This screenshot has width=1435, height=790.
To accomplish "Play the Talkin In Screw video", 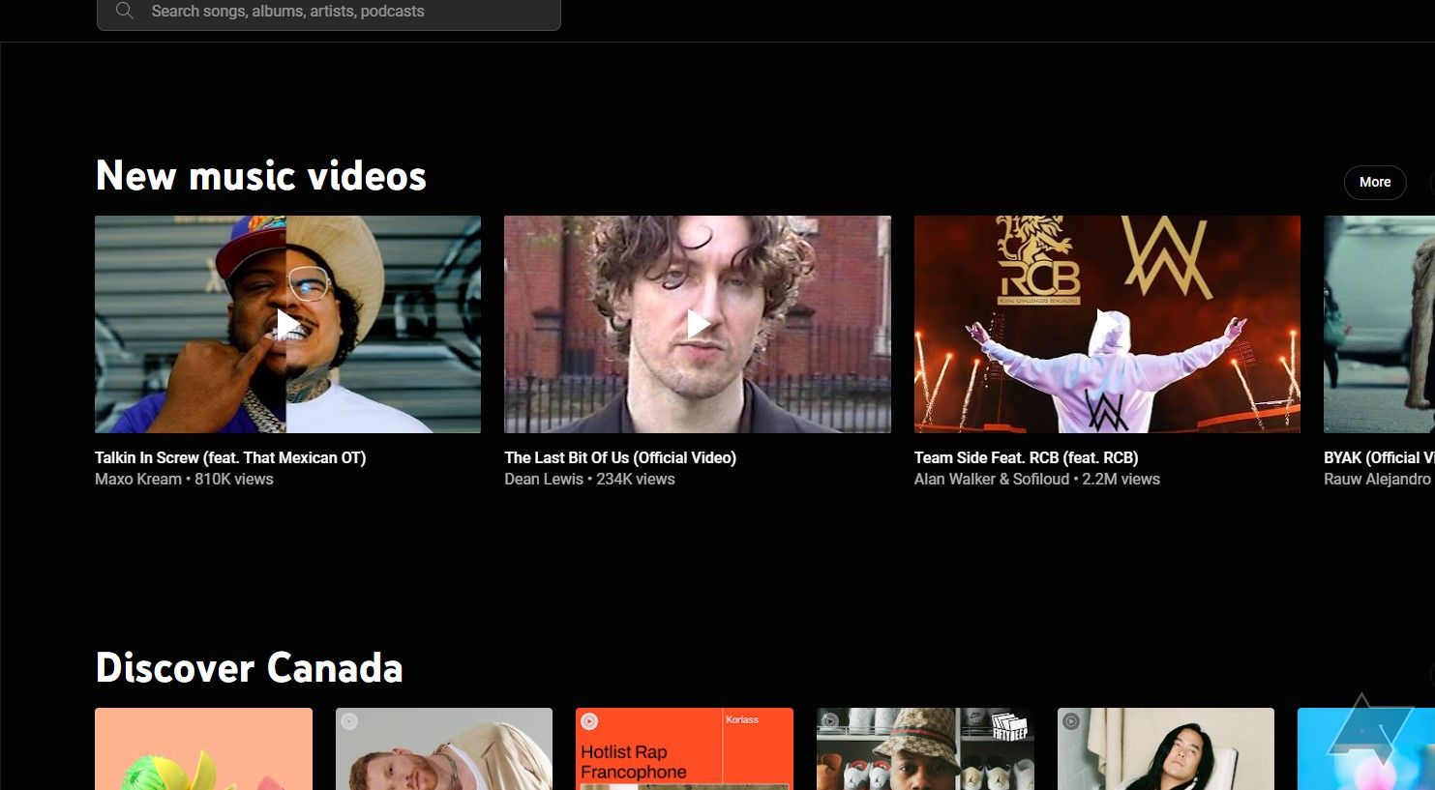I will [287, 324].
